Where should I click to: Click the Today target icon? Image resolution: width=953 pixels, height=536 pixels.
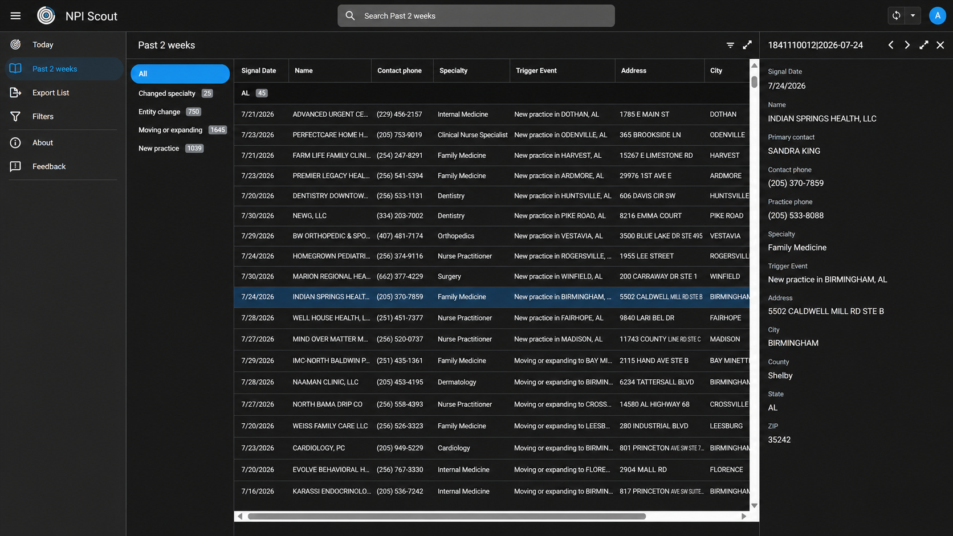pos(15,44)
